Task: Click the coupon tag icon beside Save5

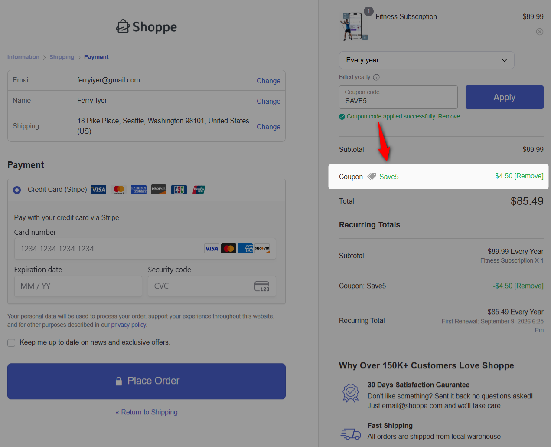Action: (x=372, y=177)
